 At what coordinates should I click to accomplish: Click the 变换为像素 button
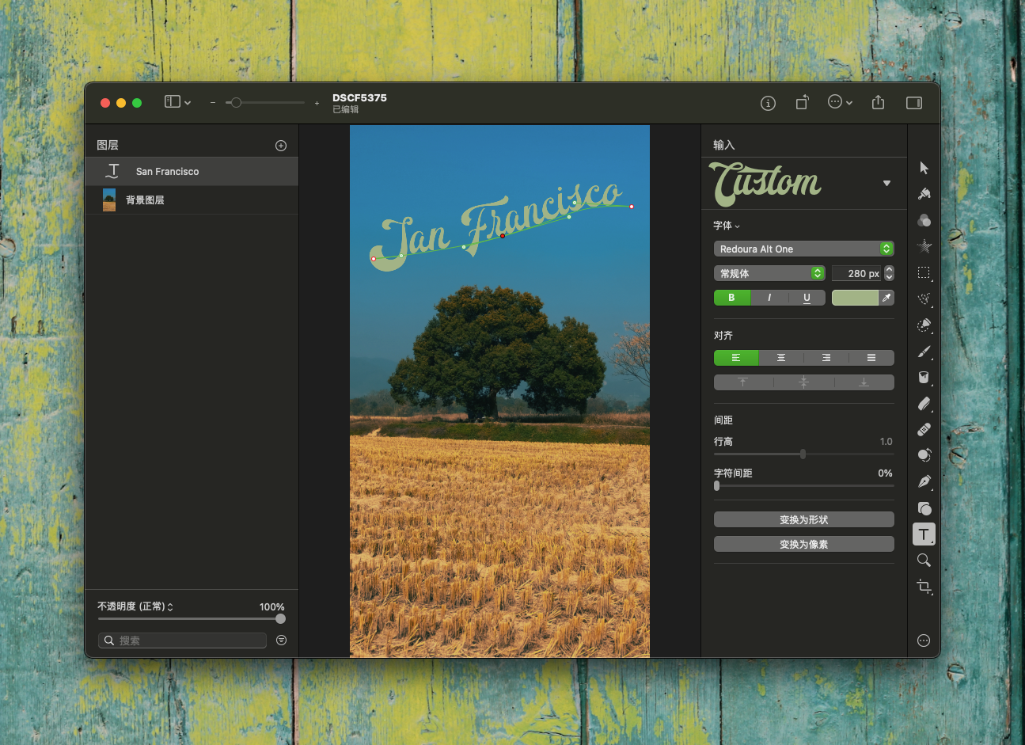click(803, 545)
